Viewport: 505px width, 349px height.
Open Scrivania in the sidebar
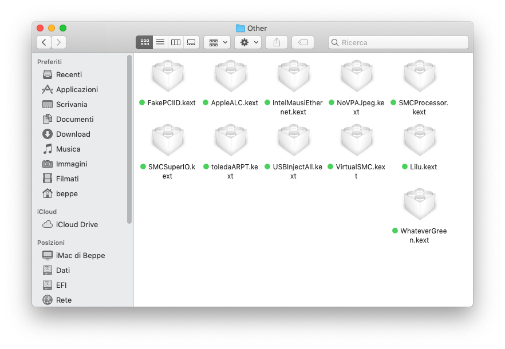[x=72, y=104]
